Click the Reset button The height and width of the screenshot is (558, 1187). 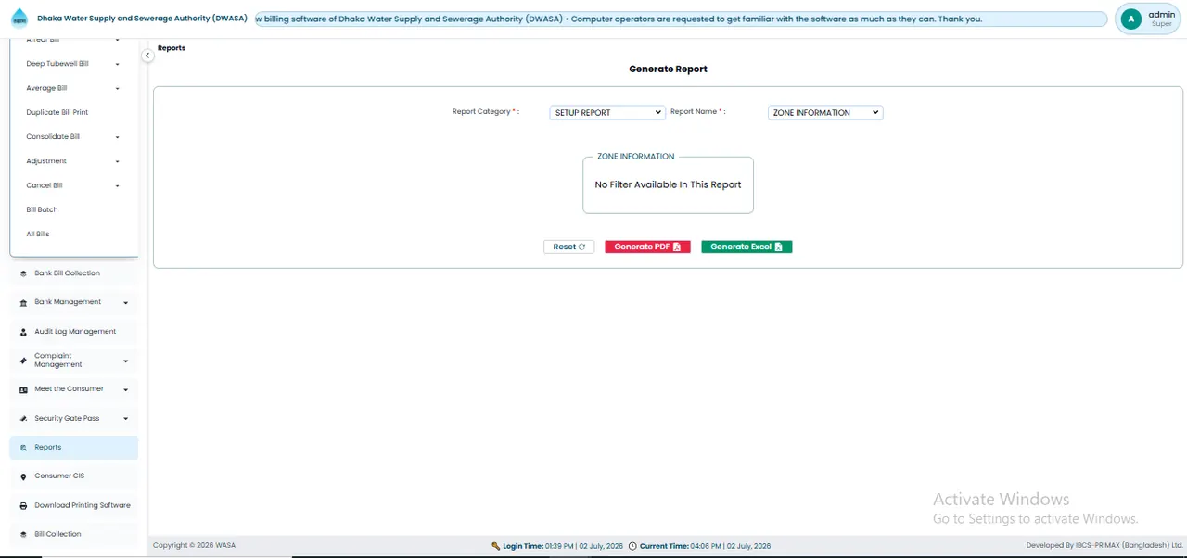tap(568, 247)
